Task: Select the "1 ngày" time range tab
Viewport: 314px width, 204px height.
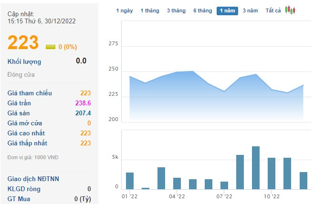Action: pos(125,10)
